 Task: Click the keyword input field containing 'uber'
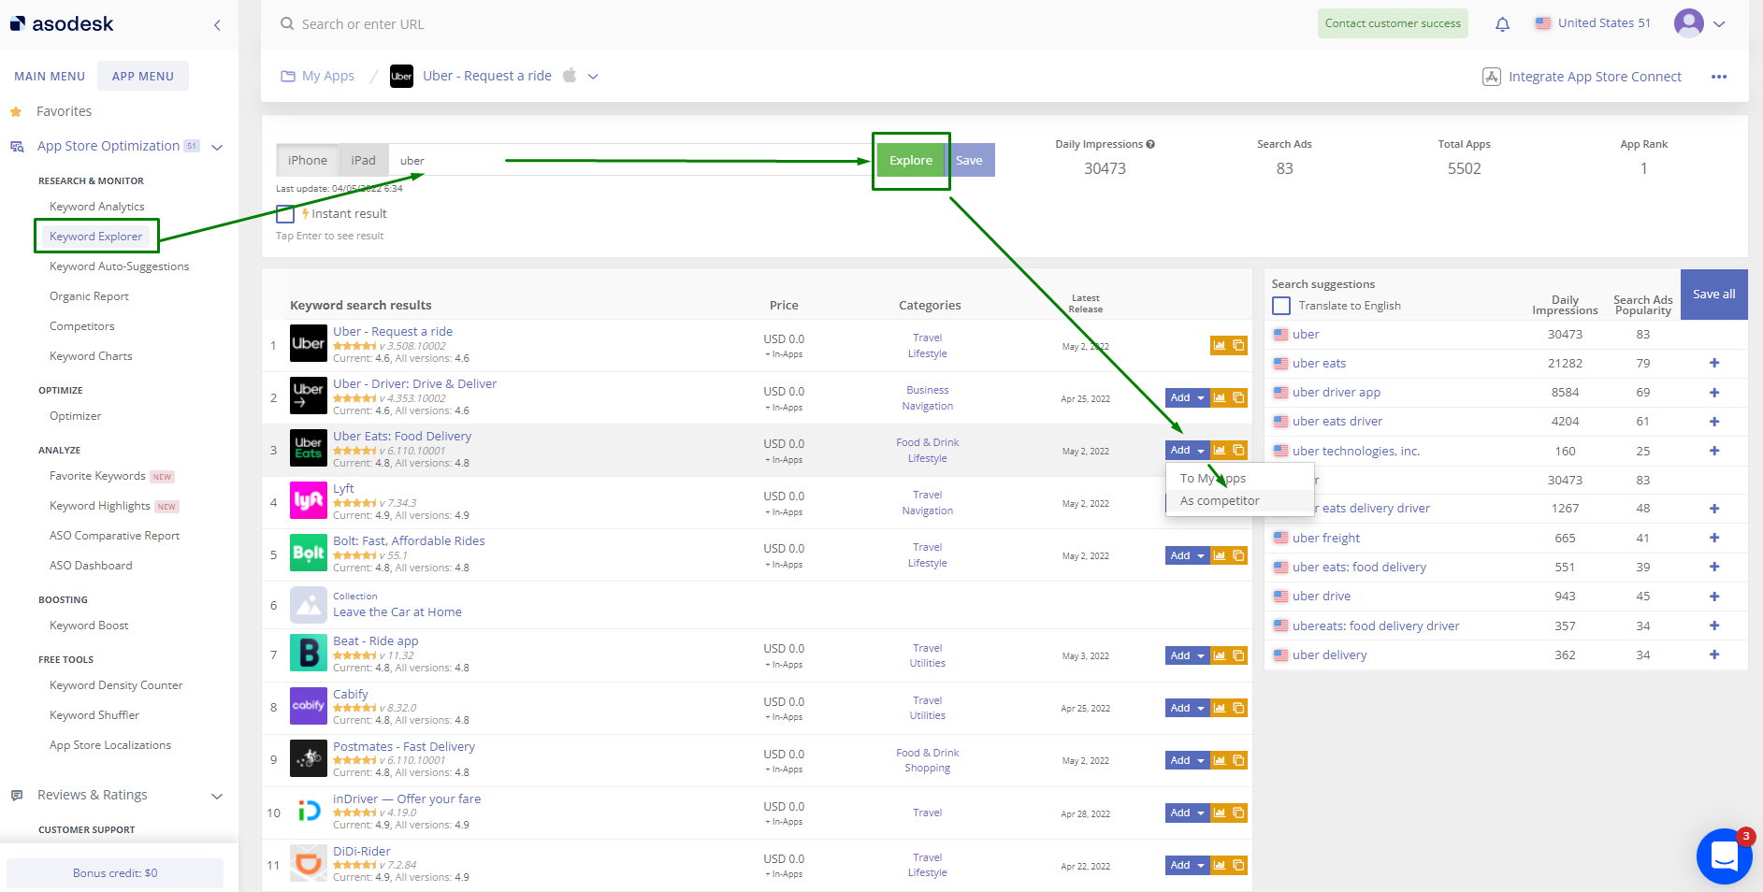click(631, 160)
